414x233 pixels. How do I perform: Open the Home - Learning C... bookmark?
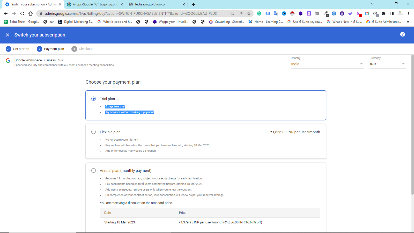click(x=266, y=22)
